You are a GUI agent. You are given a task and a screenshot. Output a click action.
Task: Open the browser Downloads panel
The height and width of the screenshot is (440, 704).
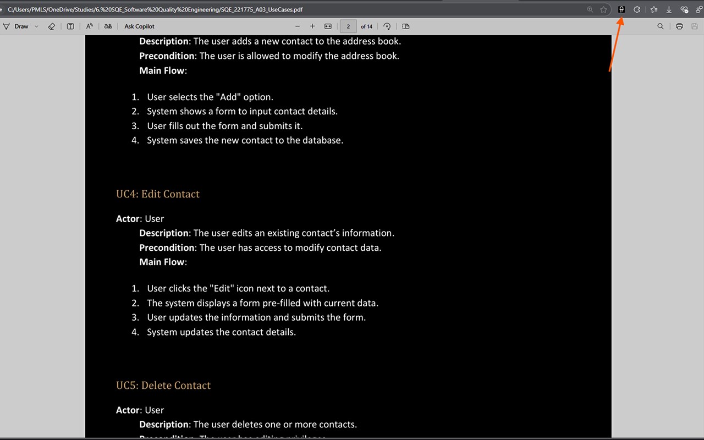[669, 9]
